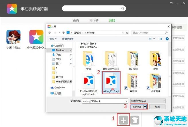Screen dimensions: 188x127
Task: Click the 下载 pin icon in navigation pane
Action: point(71,55)
